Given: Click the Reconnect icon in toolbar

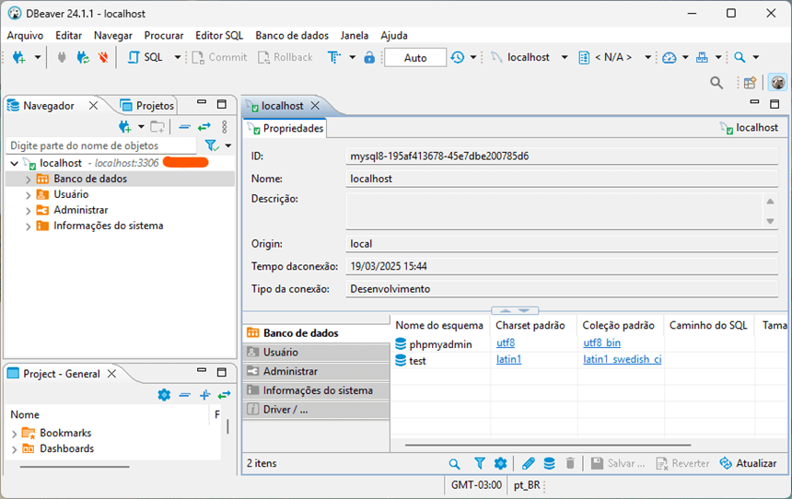Looking at the screenshot, I should (83, 58).
